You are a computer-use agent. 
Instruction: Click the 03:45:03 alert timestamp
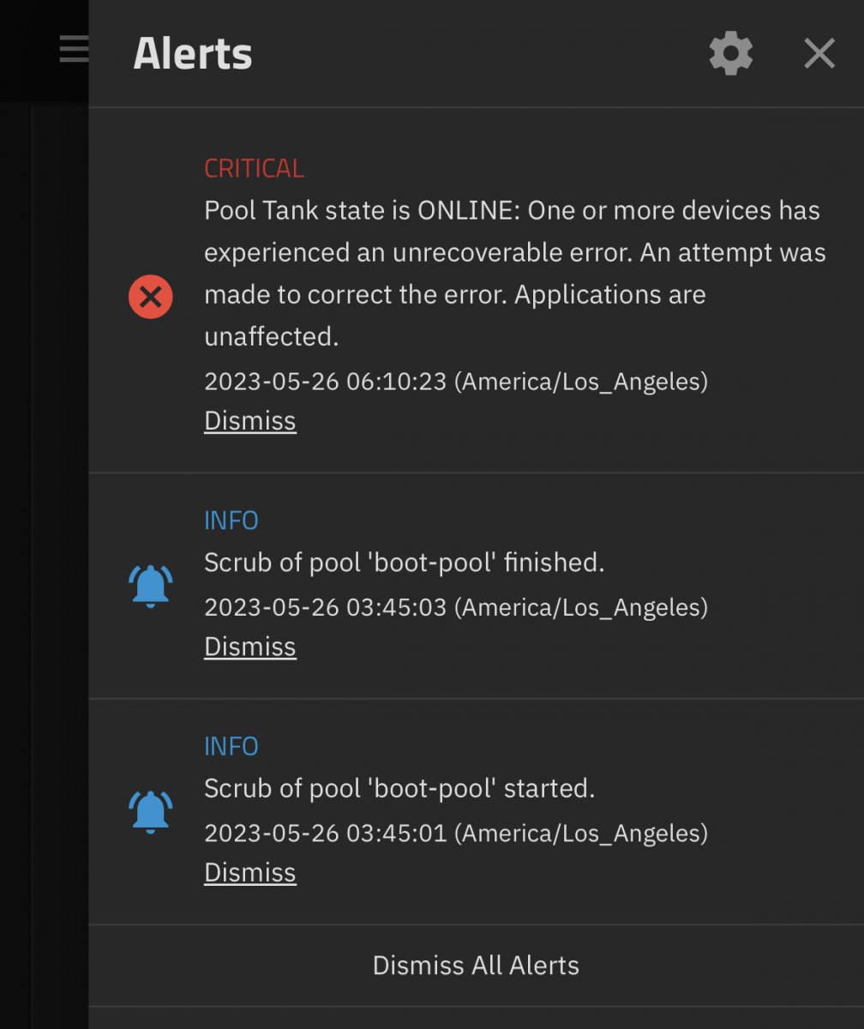pos(455,607)
